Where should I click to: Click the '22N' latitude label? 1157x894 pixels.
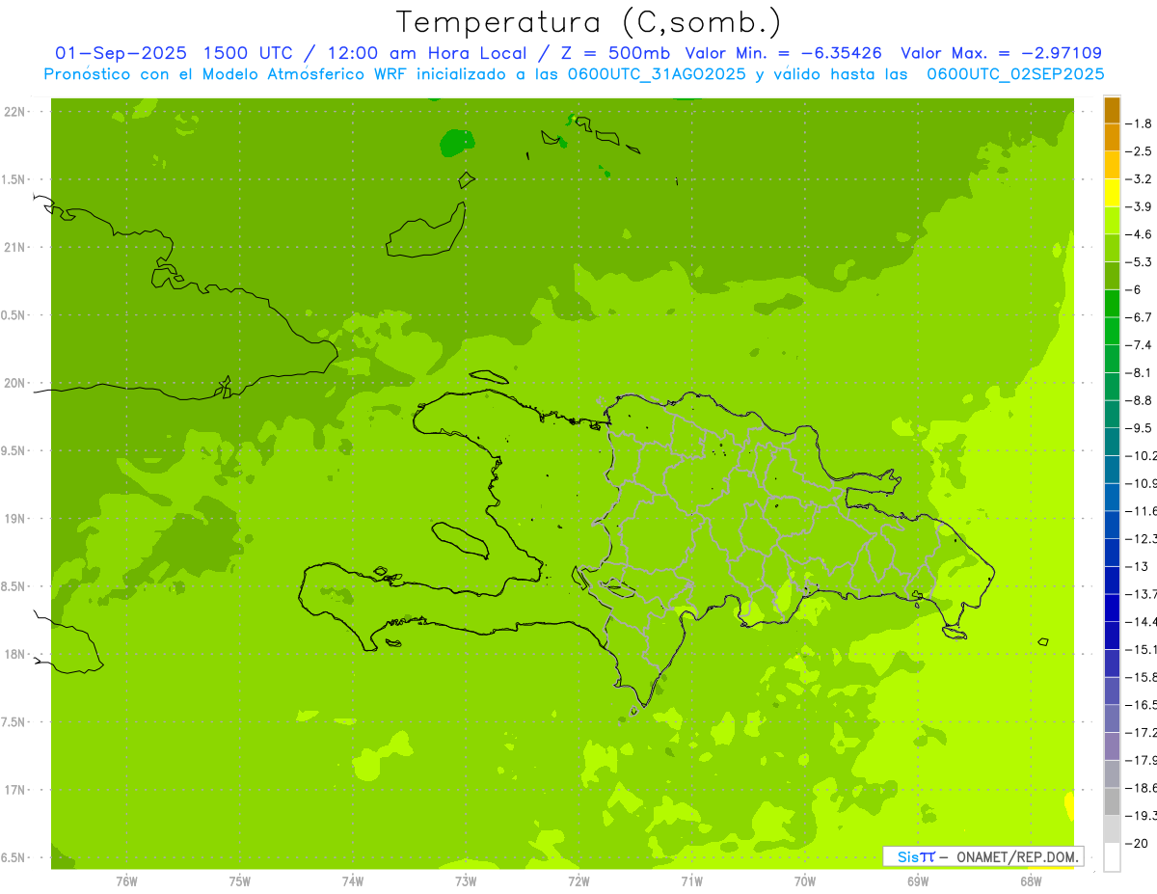14,112
